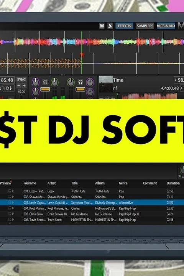The image size is (184, 276).
Task: Select the '002. Shawn Me...' filename
Action: tap(34, 197)
